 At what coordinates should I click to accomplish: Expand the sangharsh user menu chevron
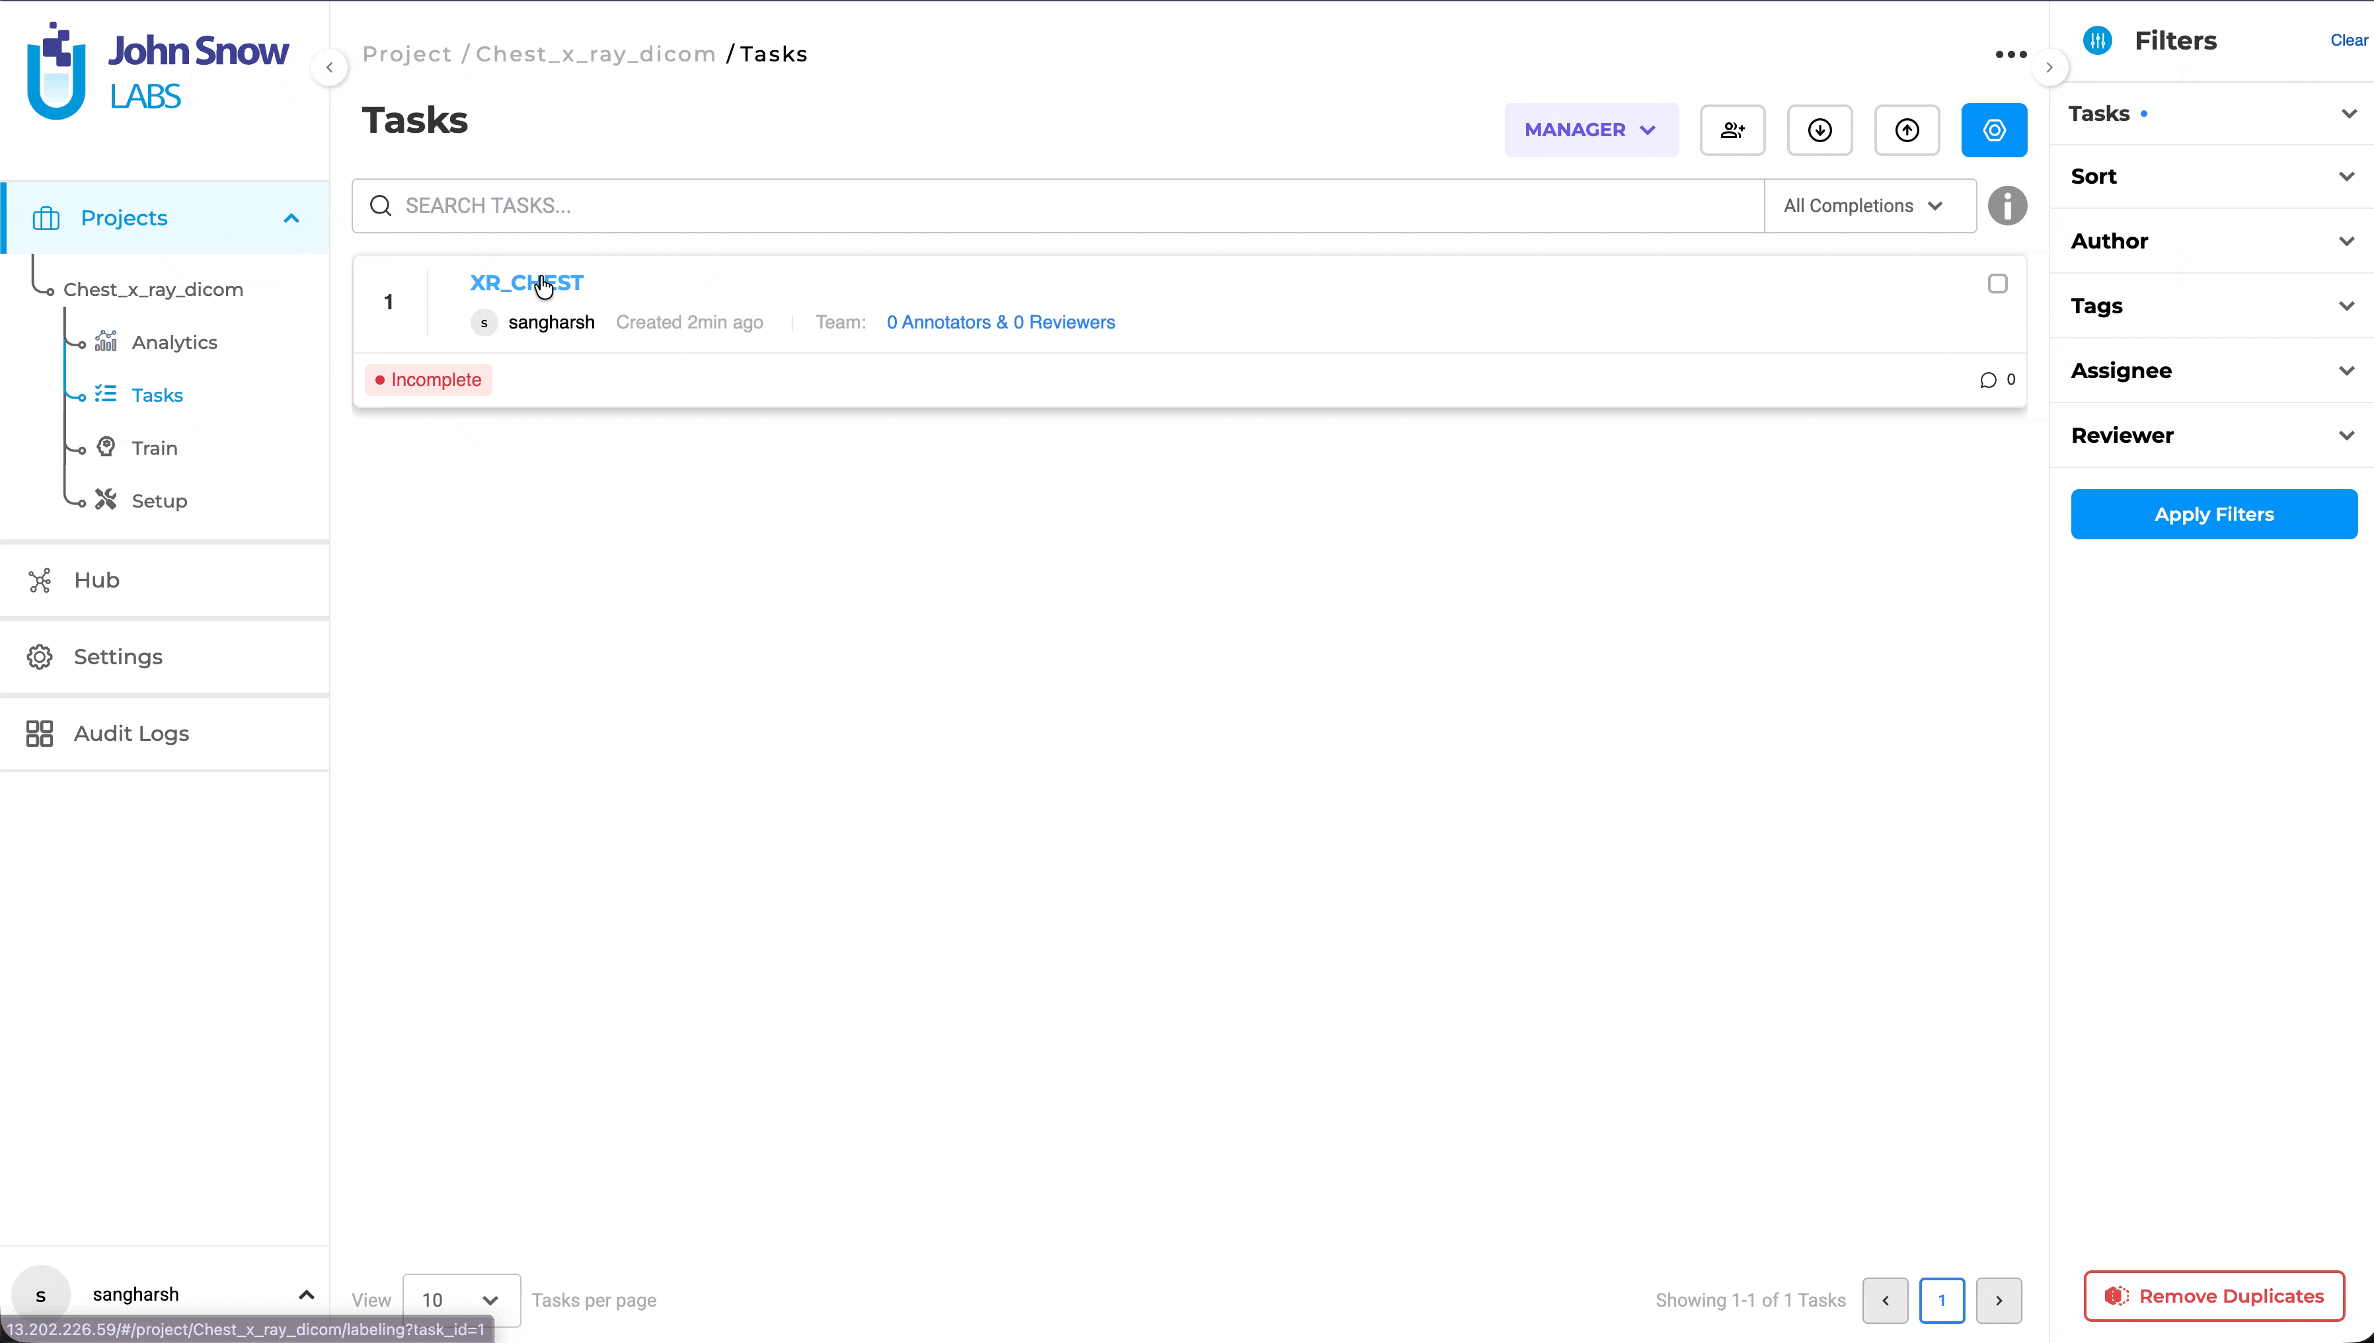[x=306, y=1295]
